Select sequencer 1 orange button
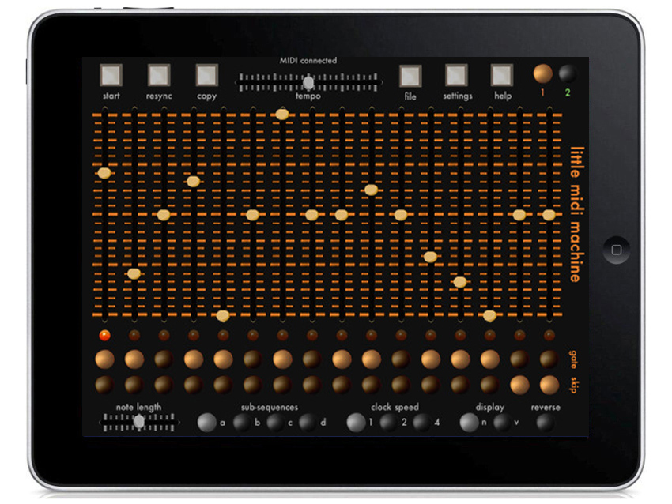Image resolution: width=672 pixels, height=504 pixels. click(x=542, y=73)
